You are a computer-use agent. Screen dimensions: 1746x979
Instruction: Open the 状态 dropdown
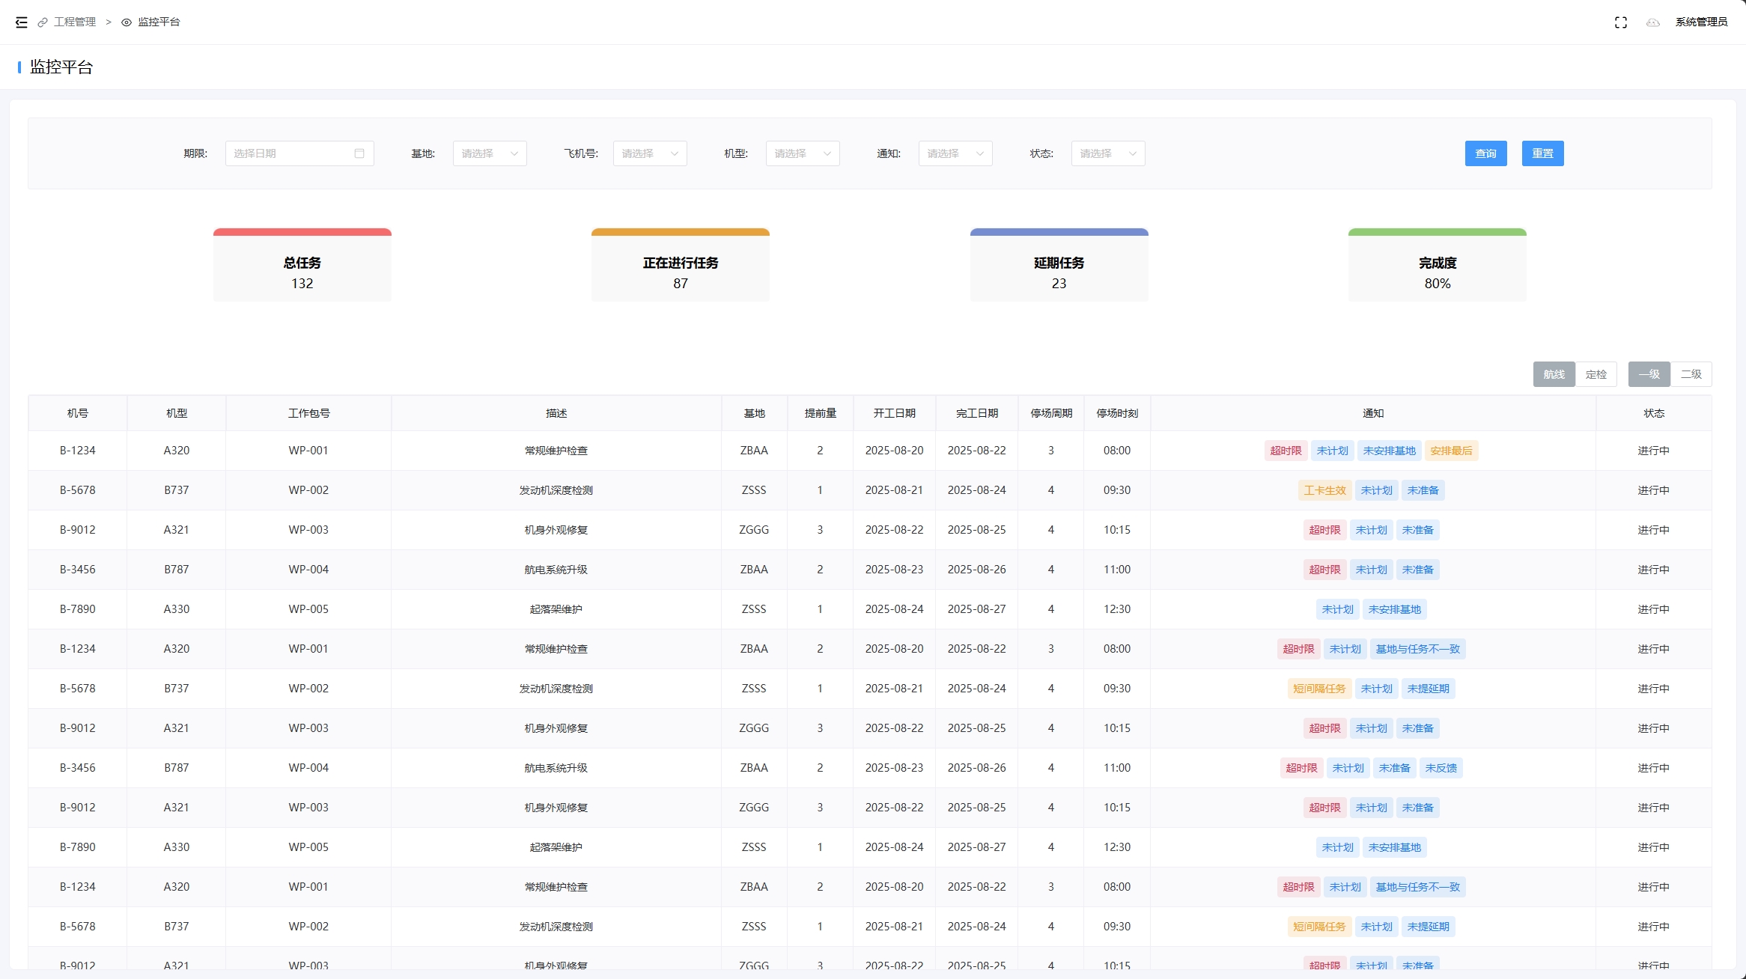pyautogui.click(x=1108, y=153)
